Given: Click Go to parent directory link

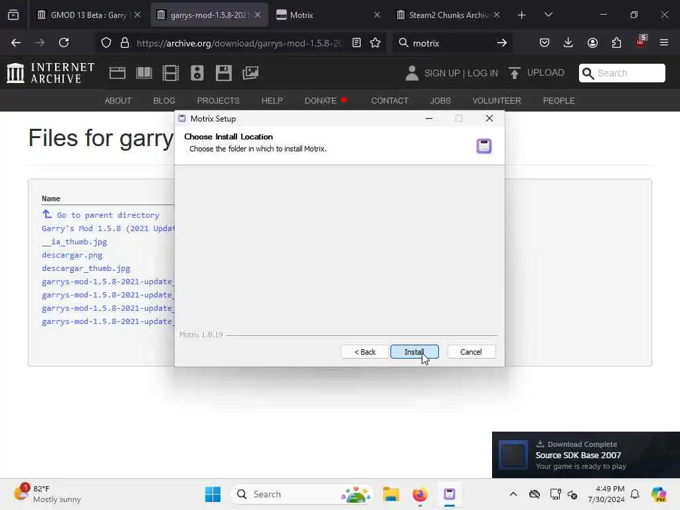Looking at the screenshot, I should click(101, 214).
